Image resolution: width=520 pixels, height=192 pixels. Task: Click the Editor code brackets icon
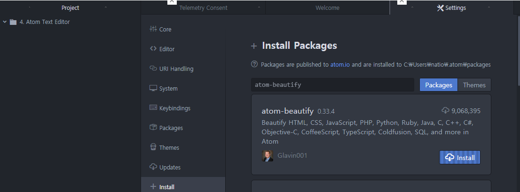tap(153, 49)
